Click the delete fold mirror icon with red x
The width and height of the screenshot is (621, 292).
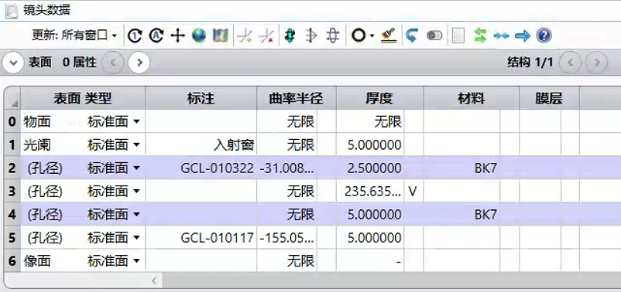pyautogui.click(x=266, y=36)
